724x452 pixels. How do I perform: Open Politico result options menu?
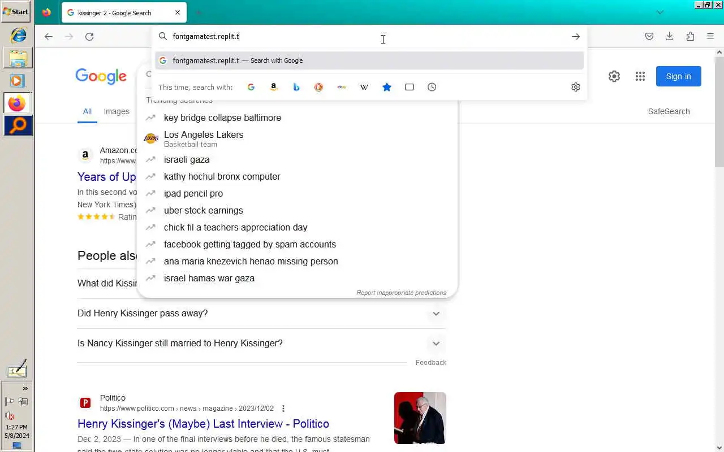click(x=283, y=408)
